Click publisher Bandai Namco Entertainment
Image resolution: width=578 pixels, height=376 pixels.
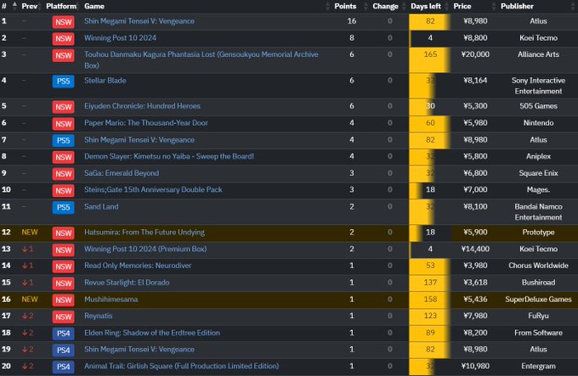(538, 212)
